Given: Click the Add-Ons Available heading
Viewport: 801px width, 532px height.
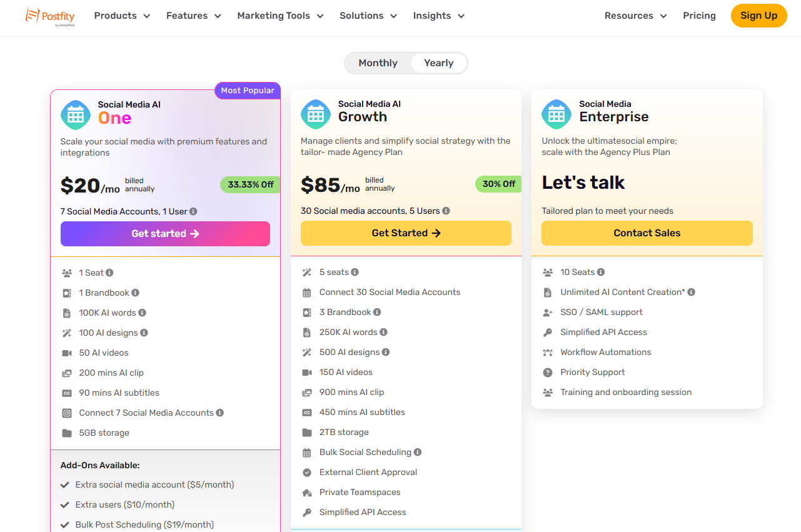Looking at the screenshot, I should [x=100, y=465].
